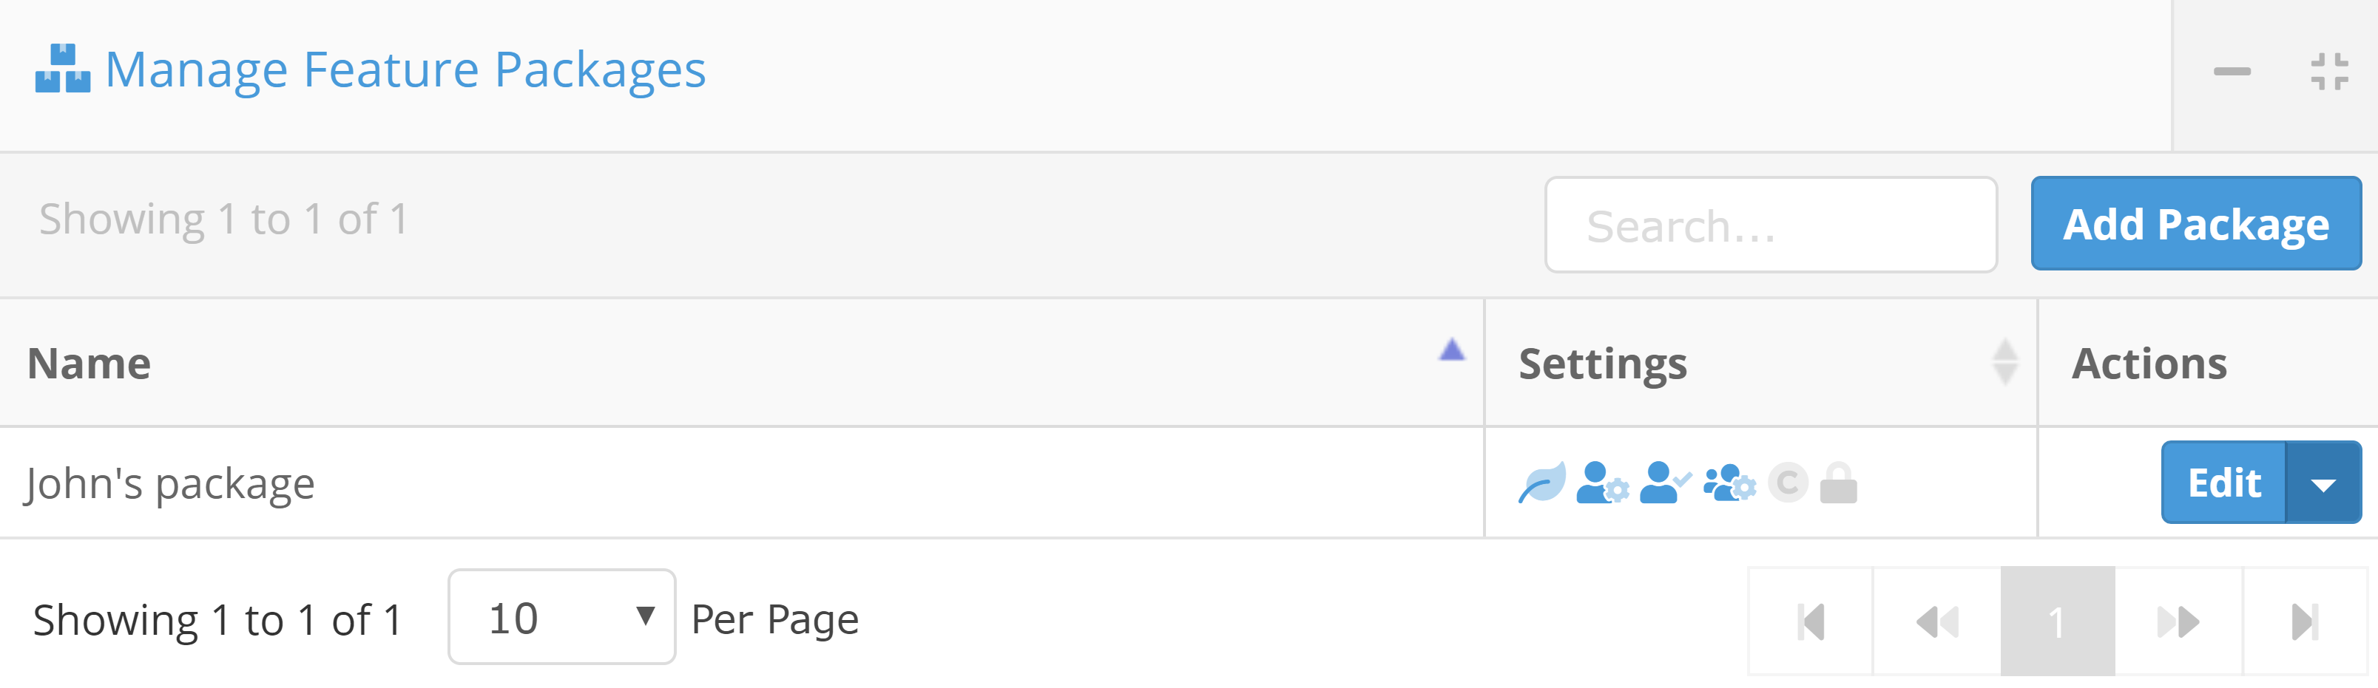Click the Add Package button
Viewport: 2378px width, 688px height.
(x=2195, y=224)
